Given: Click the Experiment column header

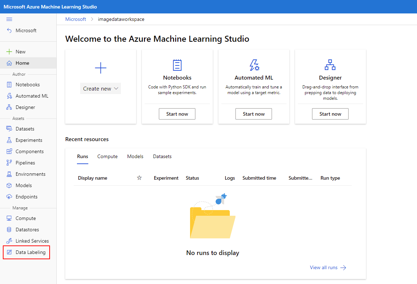Looking at the screenshot, I should point(166,178).
